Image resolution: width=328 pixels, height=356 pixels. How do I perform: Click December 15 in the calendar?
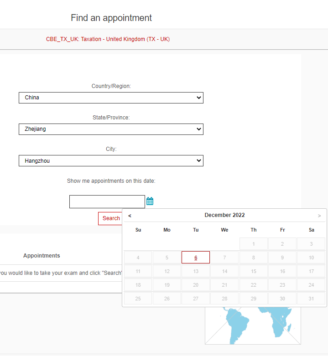click(x=254, y=271)
